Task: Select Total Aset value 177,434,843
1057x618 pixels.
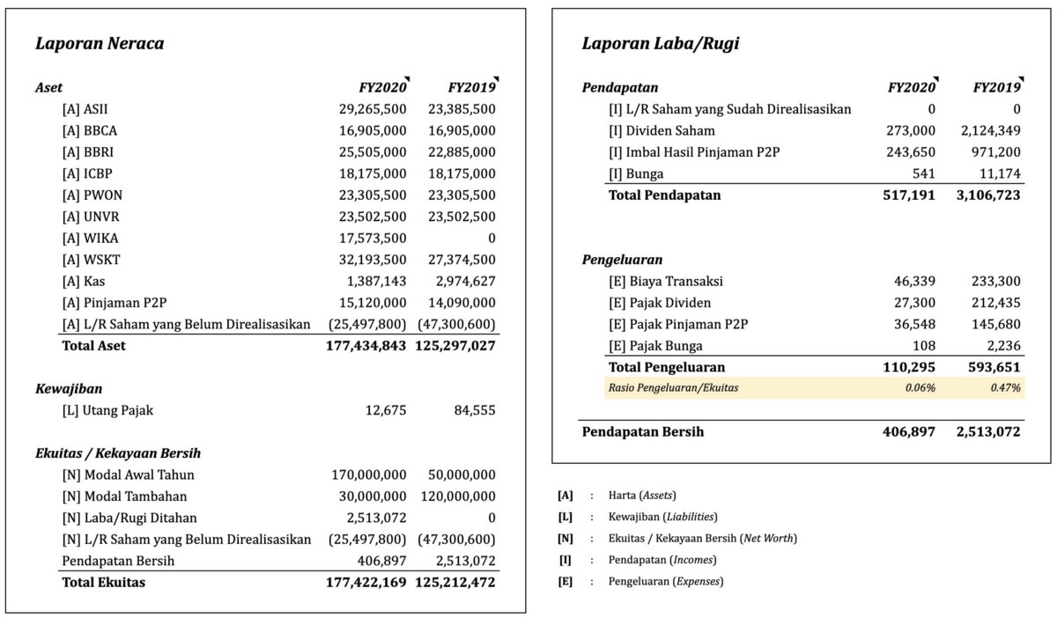Action: pyautogui.click(x=366, y=346)
